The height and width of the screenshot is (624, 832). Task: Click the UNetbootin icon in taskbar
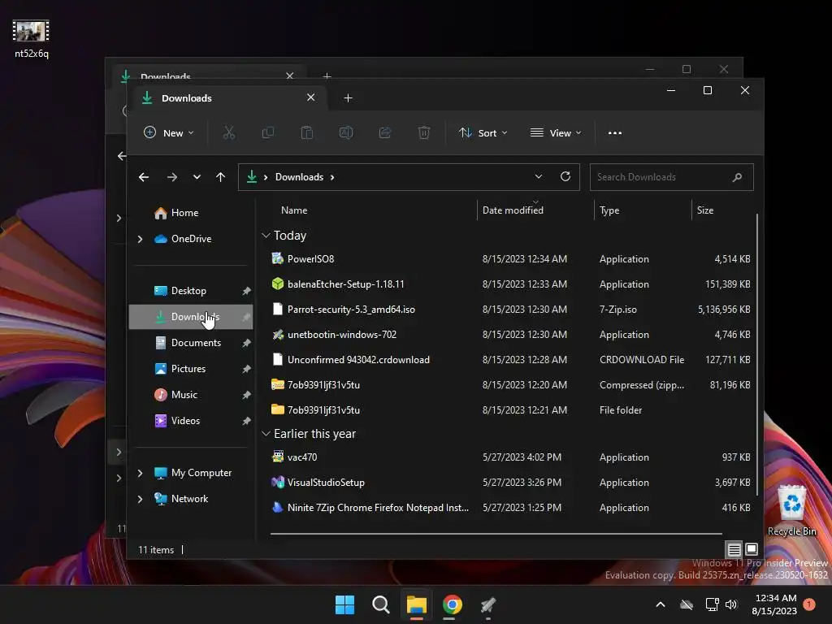click(x=488, y=604)
